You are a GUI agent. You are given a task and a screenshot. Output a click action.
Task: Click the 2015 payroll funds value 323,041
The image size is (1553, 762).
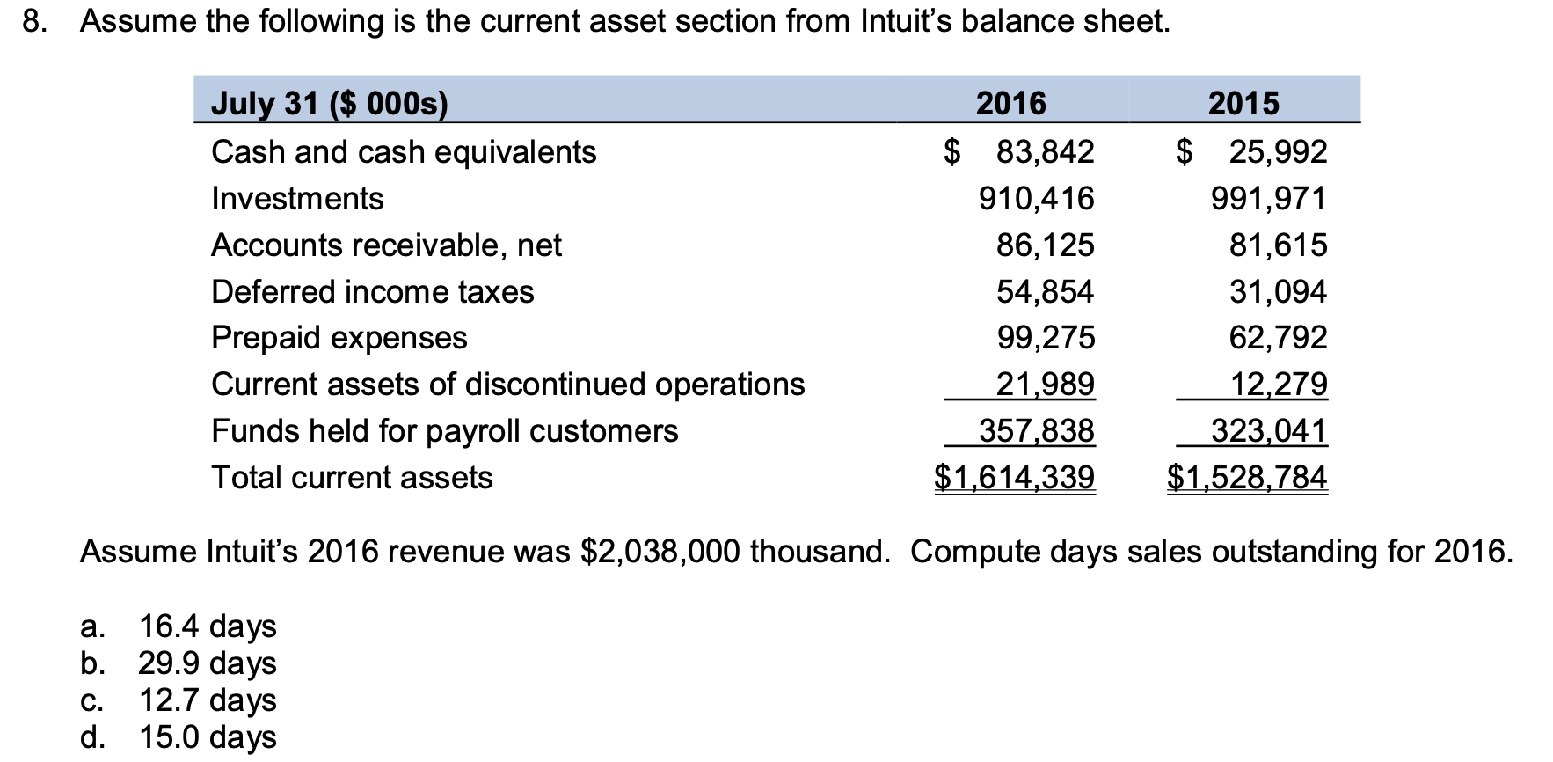click(1269, 431)
